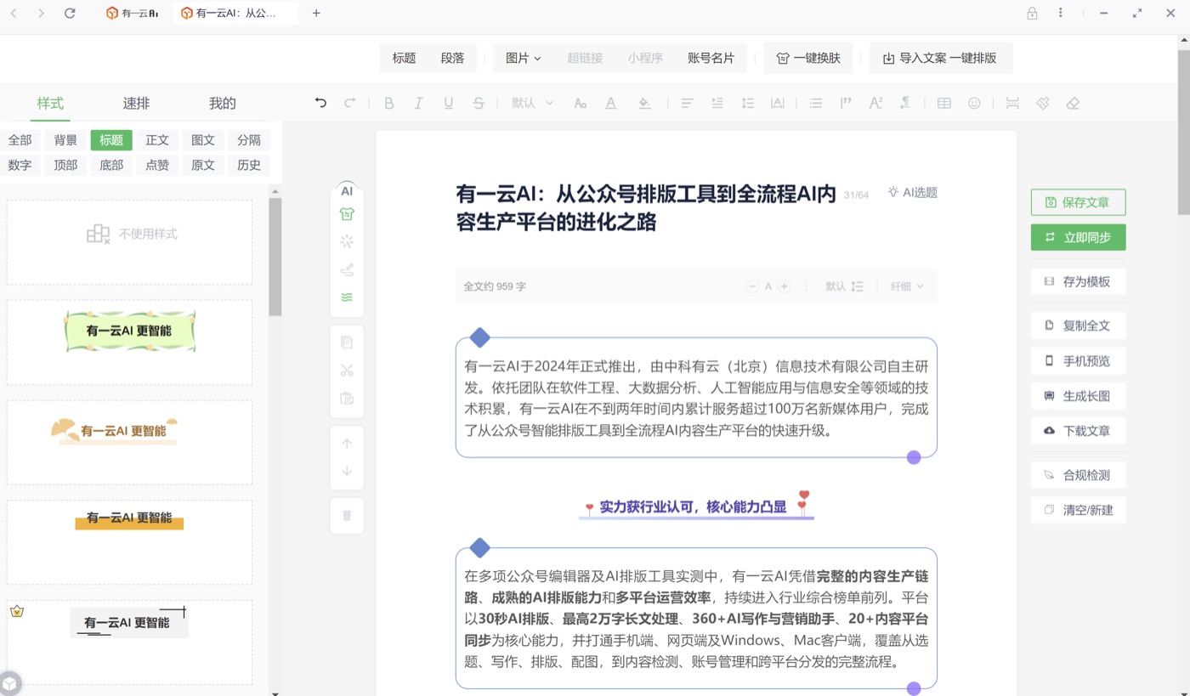This screenshot has height=696, width=1190.
Task: Toggle bold formatting in the toolbar
Action: [x=388, y=103]
